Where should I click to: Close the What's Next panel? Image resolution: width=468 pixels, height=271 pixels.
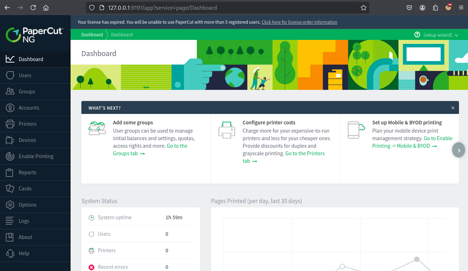[x=453, y=108]
